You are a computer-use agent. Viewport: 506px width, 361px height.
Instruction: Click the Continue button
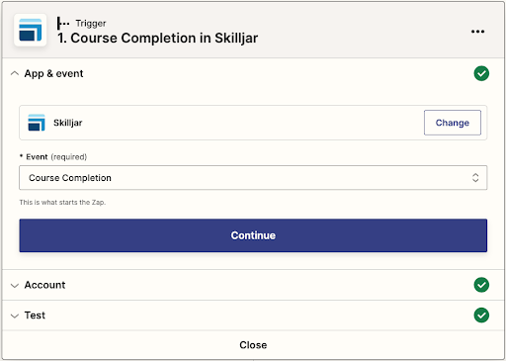pyautogui.click(x=253, y=235)
